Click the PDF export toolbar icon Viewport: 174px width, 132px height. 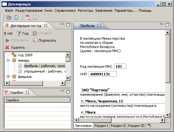click(x=28, y=17)
